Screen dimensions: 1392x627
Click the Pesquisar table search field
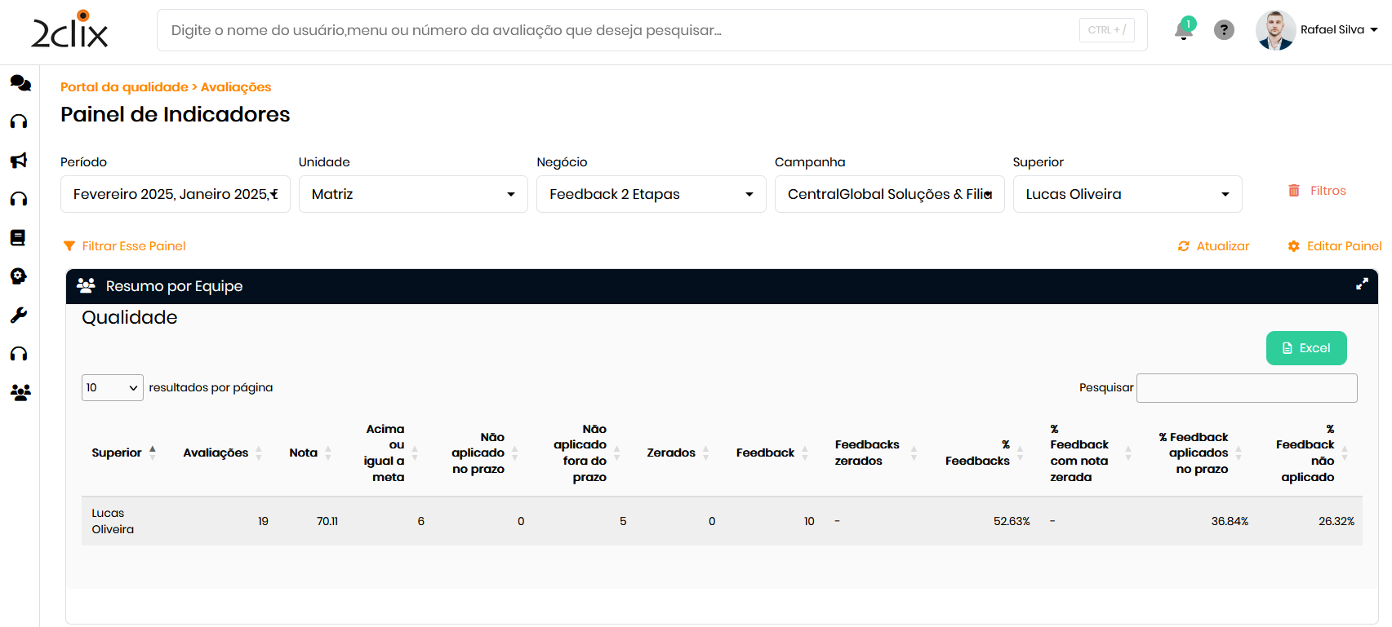[1246, 388]
